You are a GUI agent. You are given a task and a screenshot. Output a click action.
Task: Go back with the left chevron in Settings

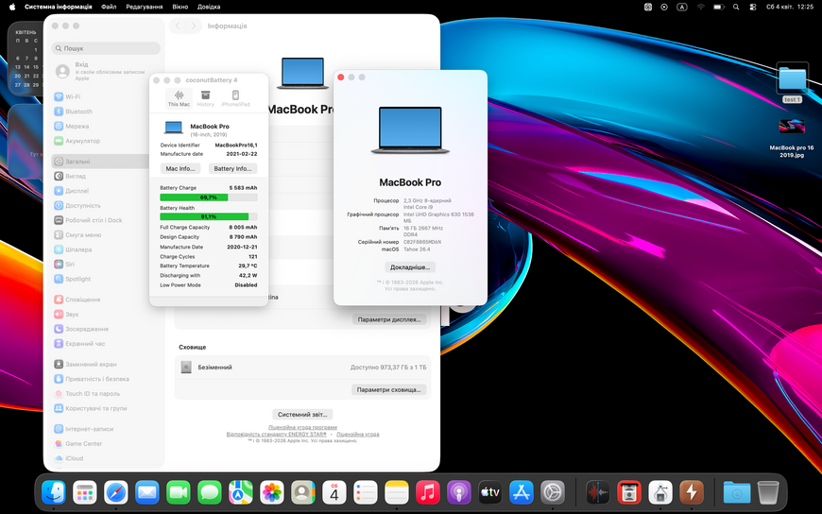tap(178, 26)
